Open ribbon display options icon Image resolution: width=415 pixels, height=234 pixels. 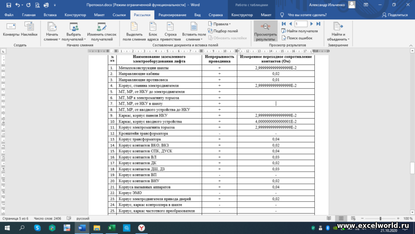366,5
